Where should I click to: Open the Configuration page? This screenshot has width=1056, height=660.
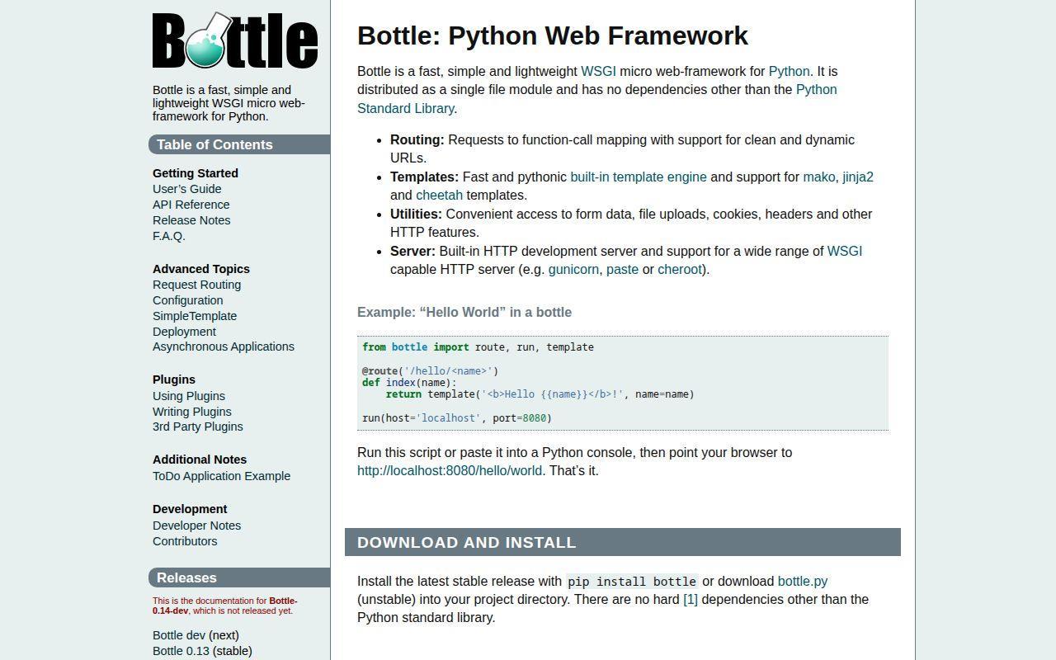click(188, 300)
